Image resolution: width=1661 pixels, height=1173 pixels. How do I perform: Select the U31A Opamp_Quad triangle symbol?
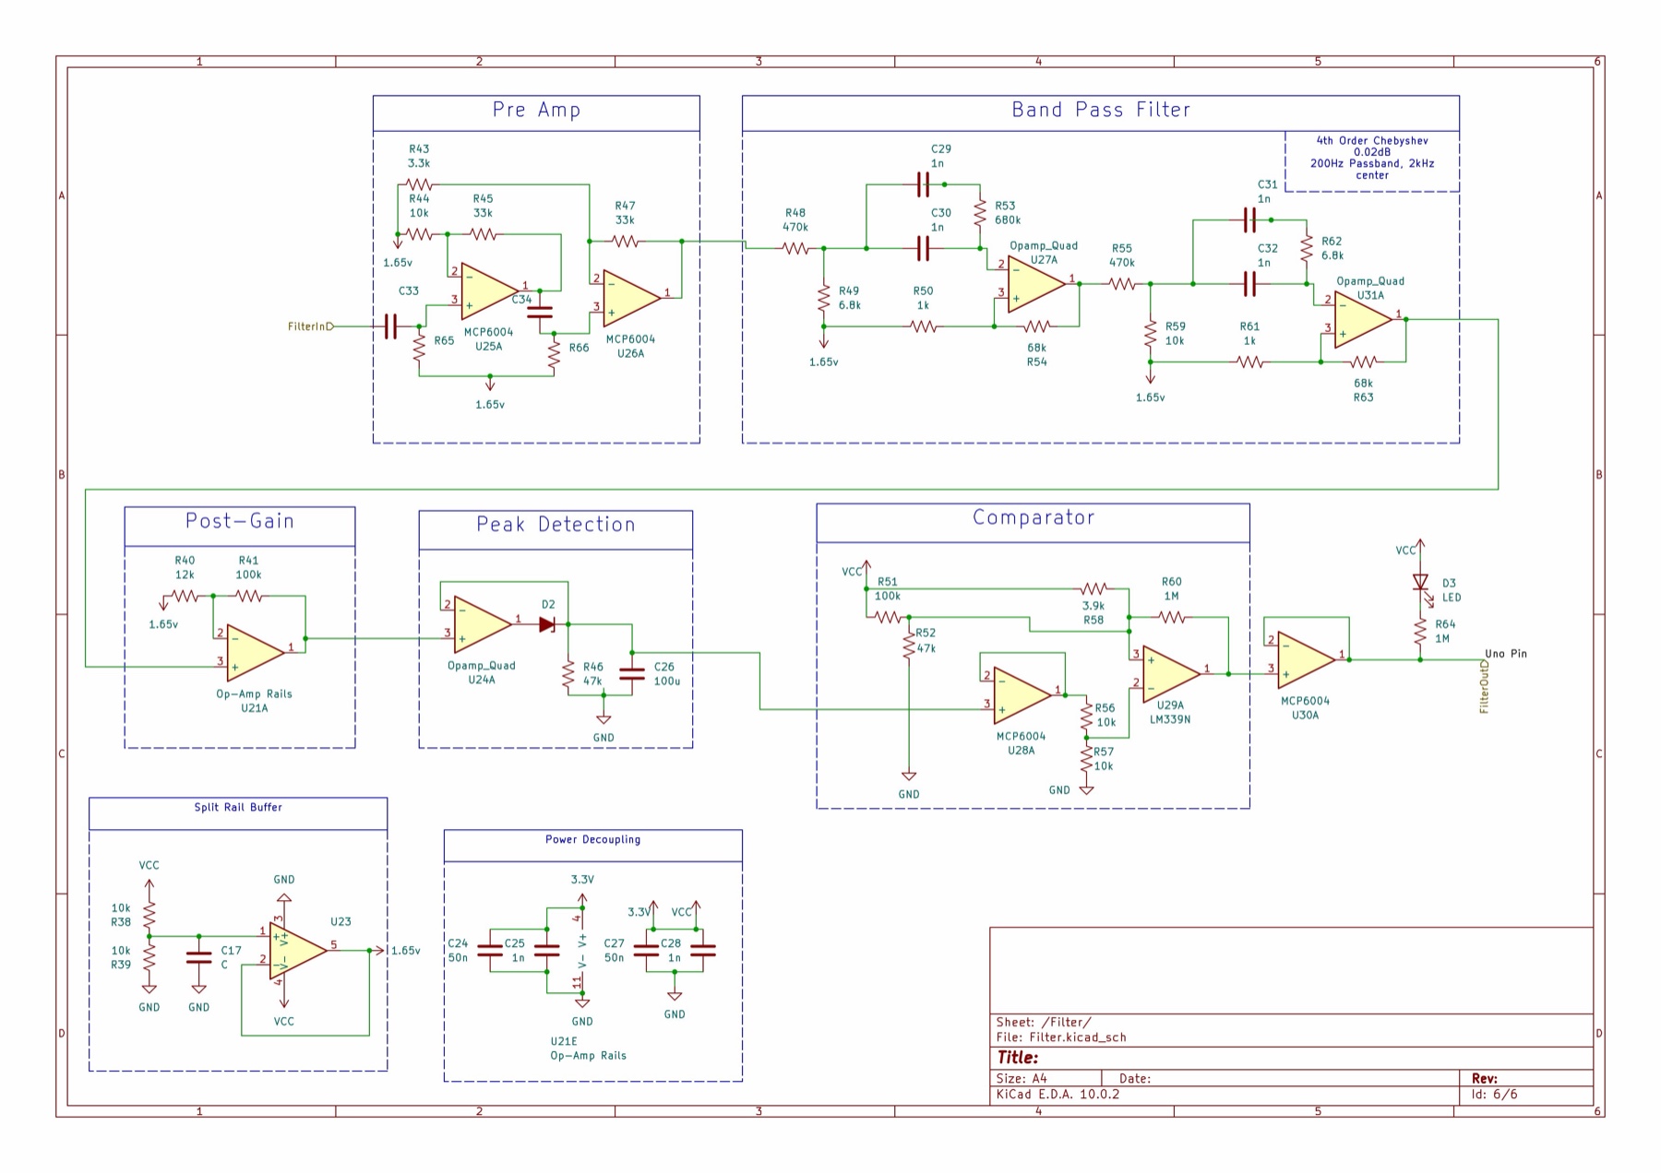pyautogui.click(x=1363, y=319)
